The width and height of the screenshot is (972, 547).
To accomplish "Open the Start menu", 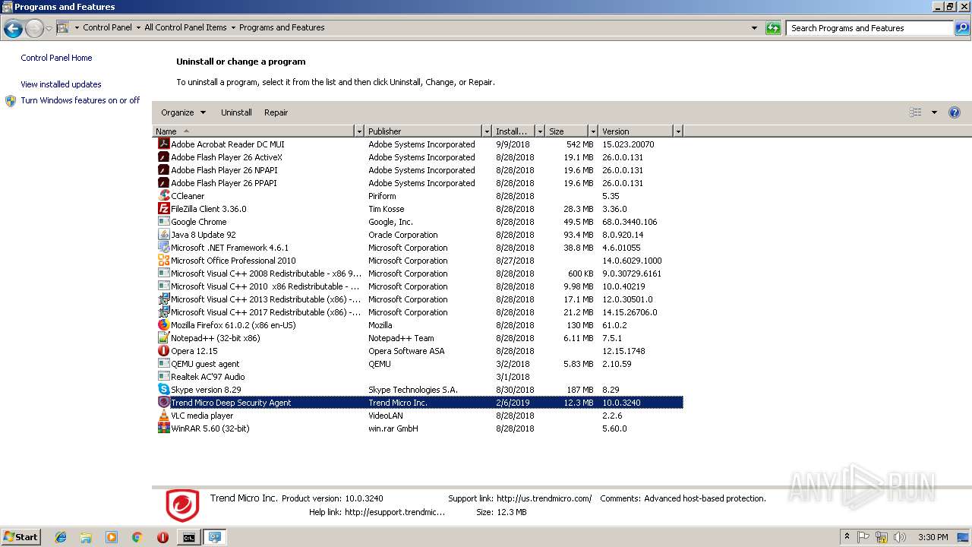I will (21, 537).
